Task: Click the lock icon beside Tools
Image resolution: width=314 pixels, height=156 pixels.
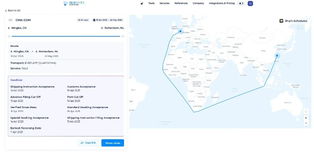Action: pos(142,4)
